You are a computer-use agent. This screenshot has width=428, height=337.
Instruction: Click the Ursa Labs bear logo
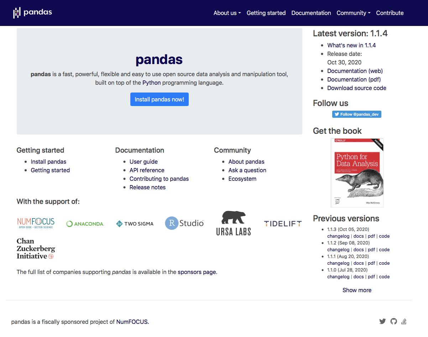(234, 223)
